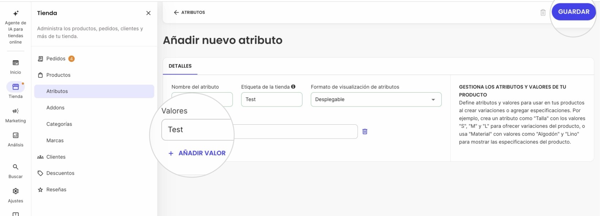The width and height of the screenshot is (600, 216).
Task: Open the AI agent for online stores
Action: click(x=15, y=27)
